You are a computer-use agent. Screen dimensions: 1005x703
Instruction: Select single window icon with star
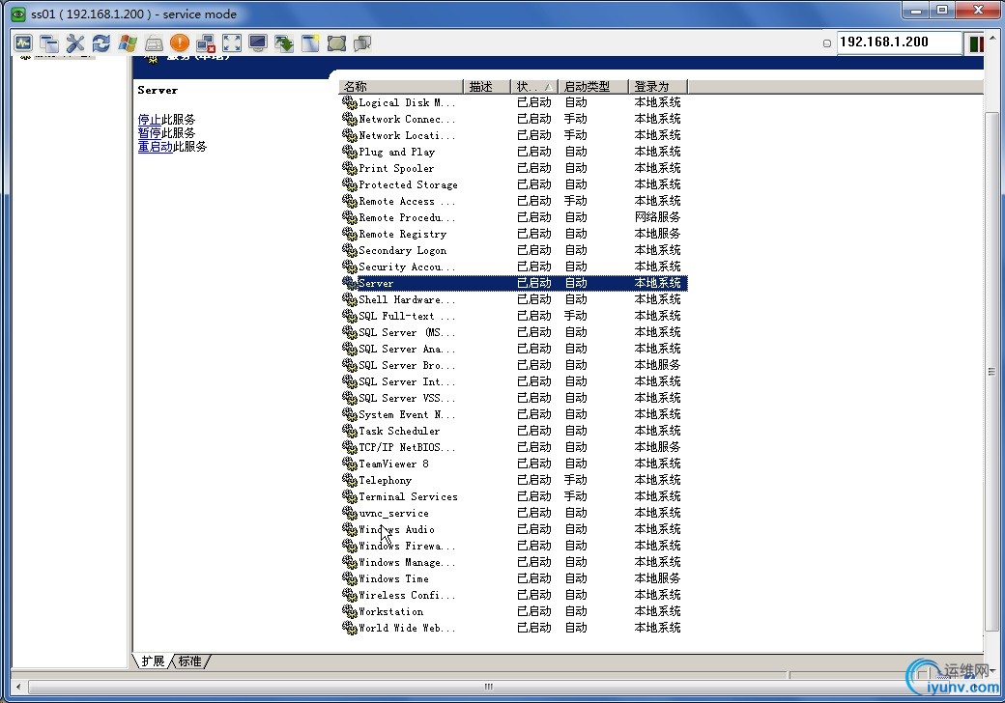coord(310,42)
